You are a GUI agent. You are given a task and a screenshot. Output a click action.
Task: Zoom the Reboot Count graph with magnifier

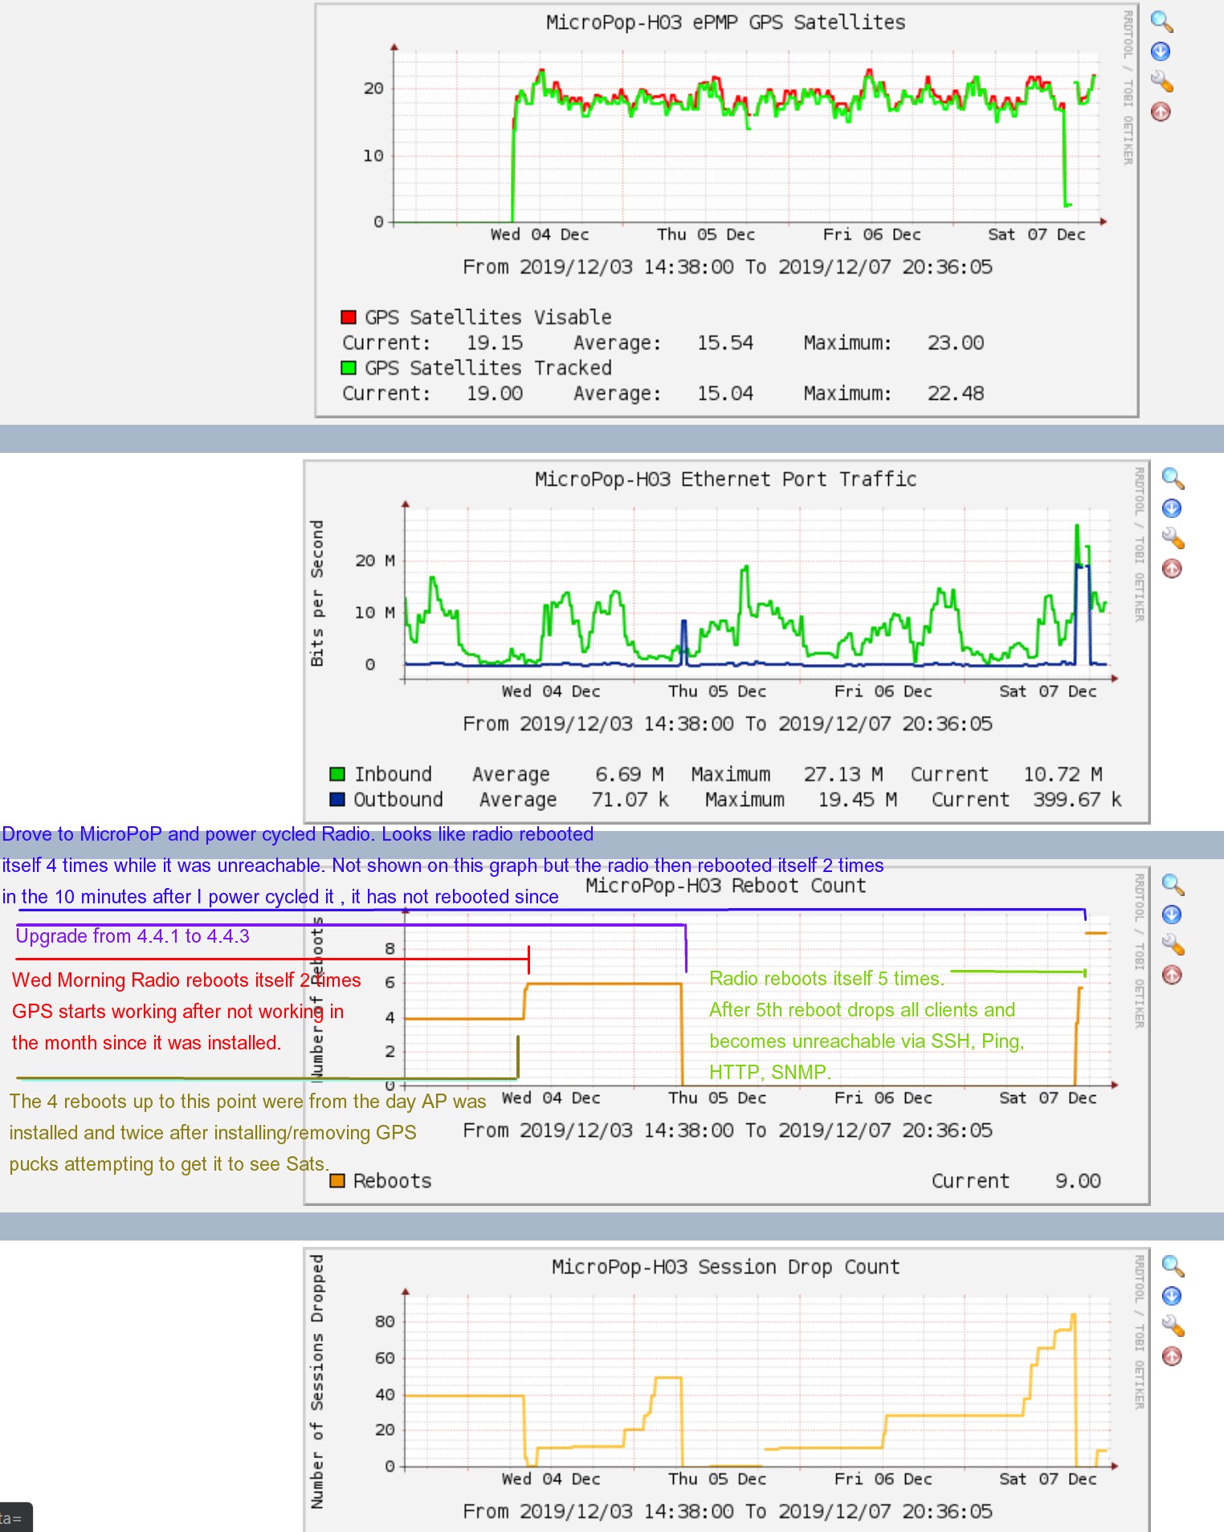click(x=1173, y=885)
